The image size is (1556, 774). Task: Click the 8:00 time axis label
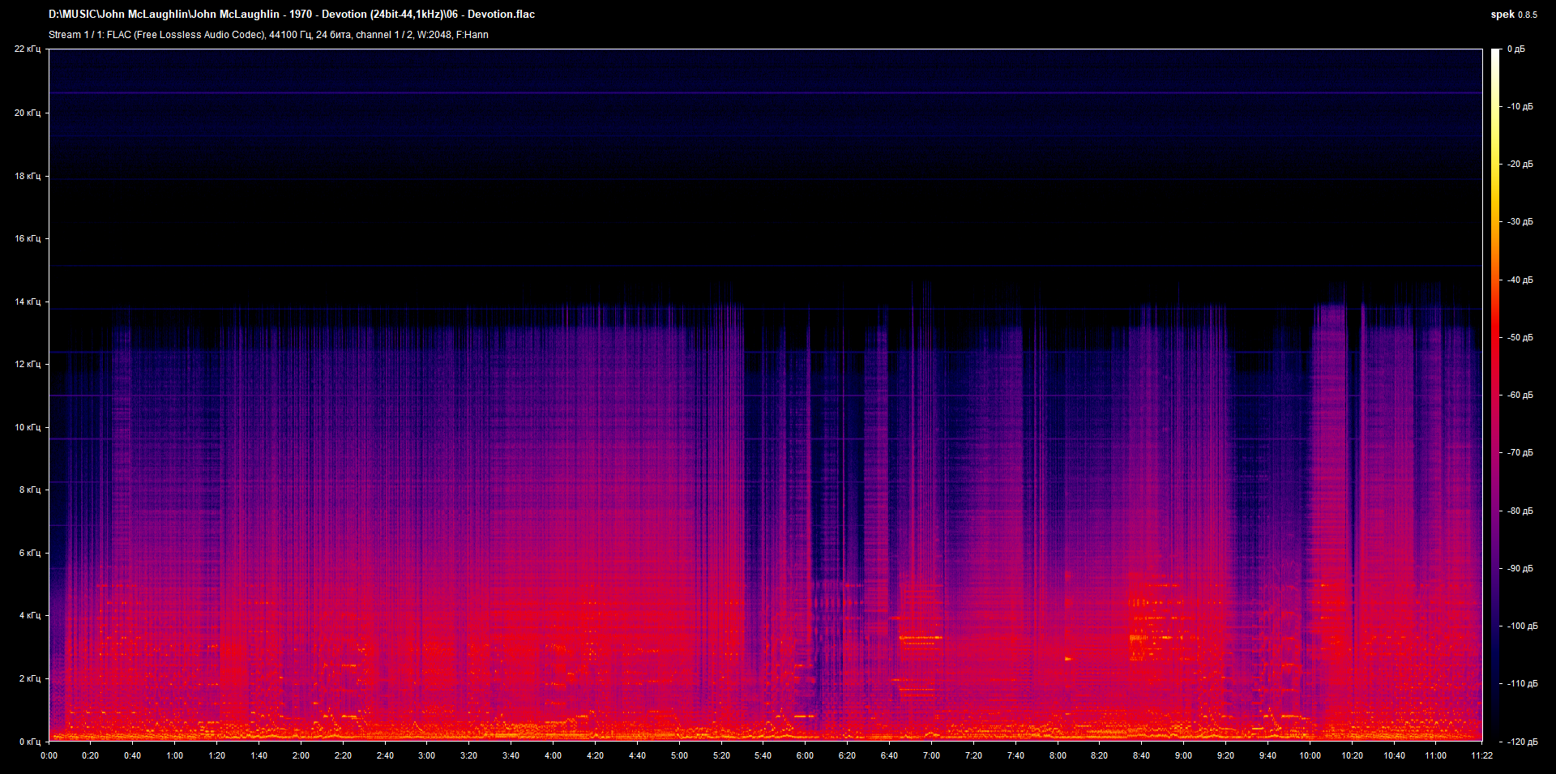point(1058,755)
